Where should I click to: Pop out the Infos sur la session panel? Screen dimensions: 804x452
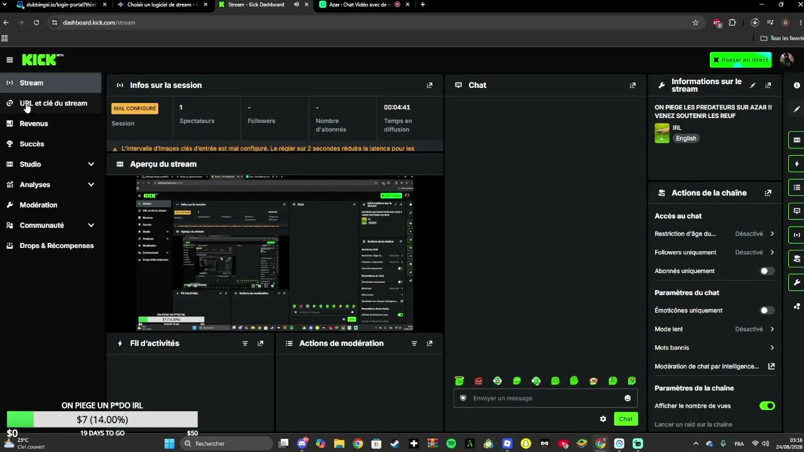430,85
